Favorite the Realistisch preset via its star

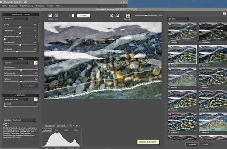click(x=169, y=65)
